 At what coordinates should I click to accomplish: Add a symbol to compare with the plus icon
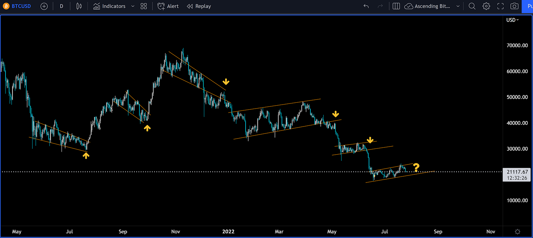[44, 6]
